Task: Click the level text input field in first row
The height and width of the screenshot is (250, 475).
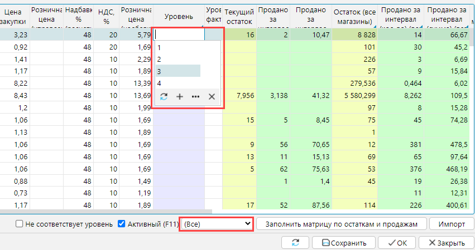Action: tap(179, 35)
